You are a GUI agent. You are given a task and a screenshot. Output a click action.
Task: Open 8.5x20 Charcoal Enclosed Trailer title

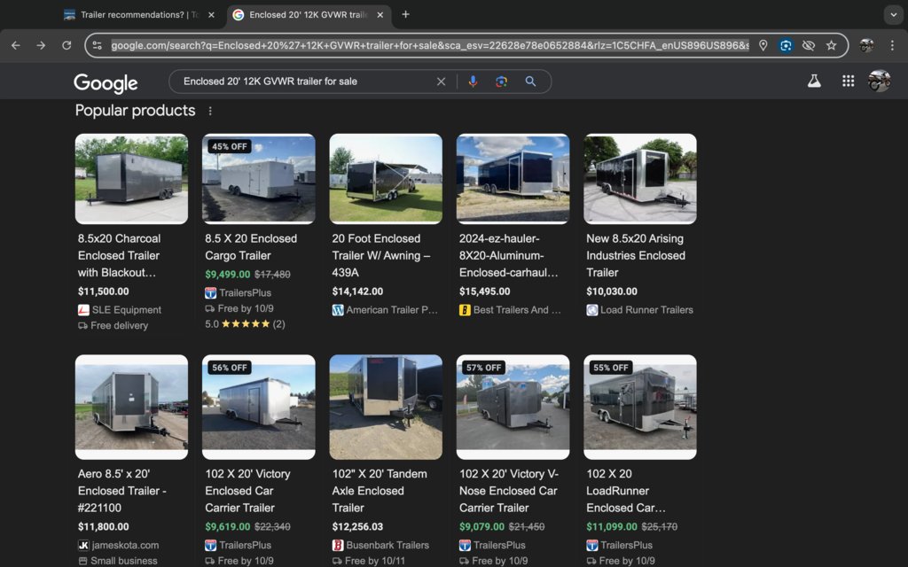[x=120, y=255]
